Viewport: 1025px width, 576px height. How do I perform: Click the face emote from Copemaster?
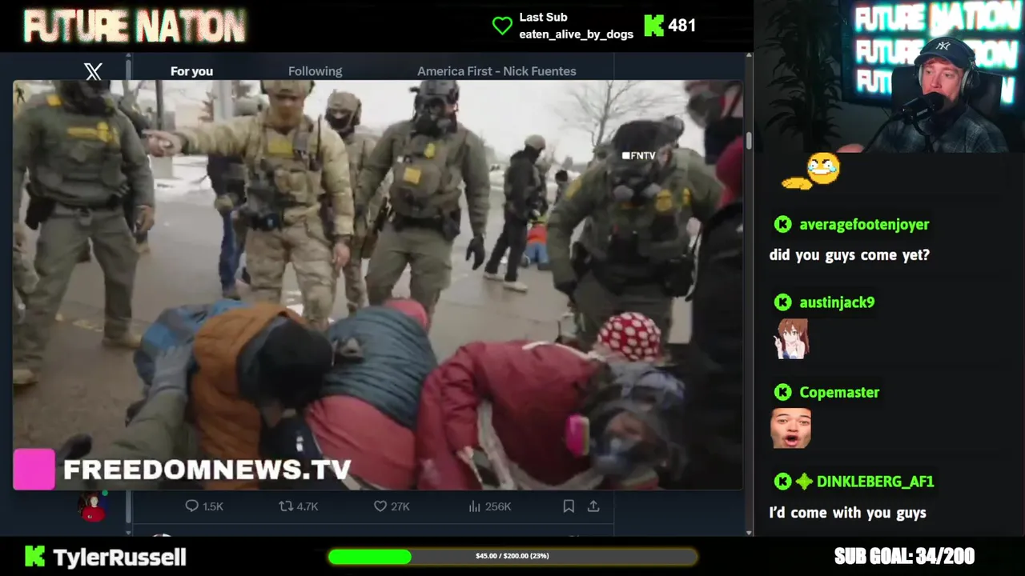(x=790, y=428)
